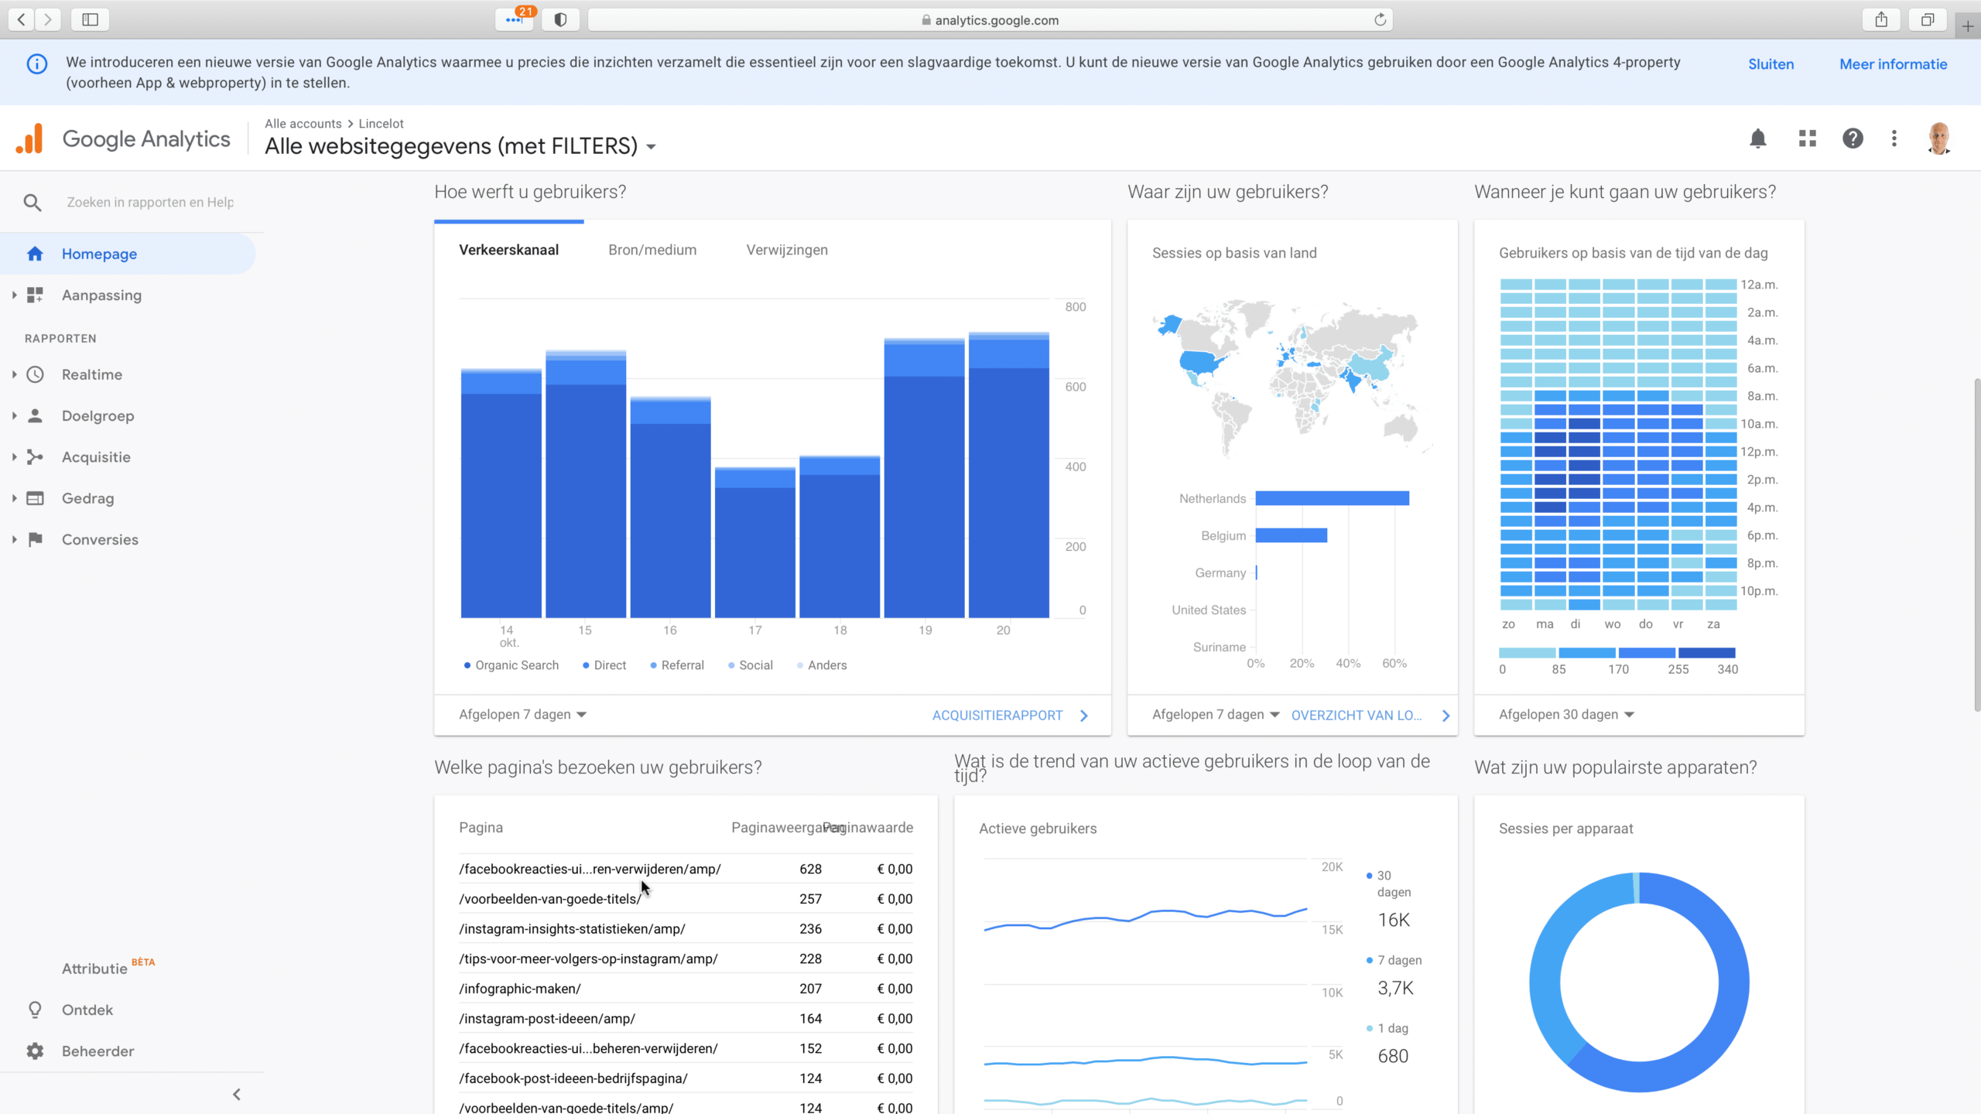
Task: Click the bar for October 19 in chart
Action: click(924, 478)
